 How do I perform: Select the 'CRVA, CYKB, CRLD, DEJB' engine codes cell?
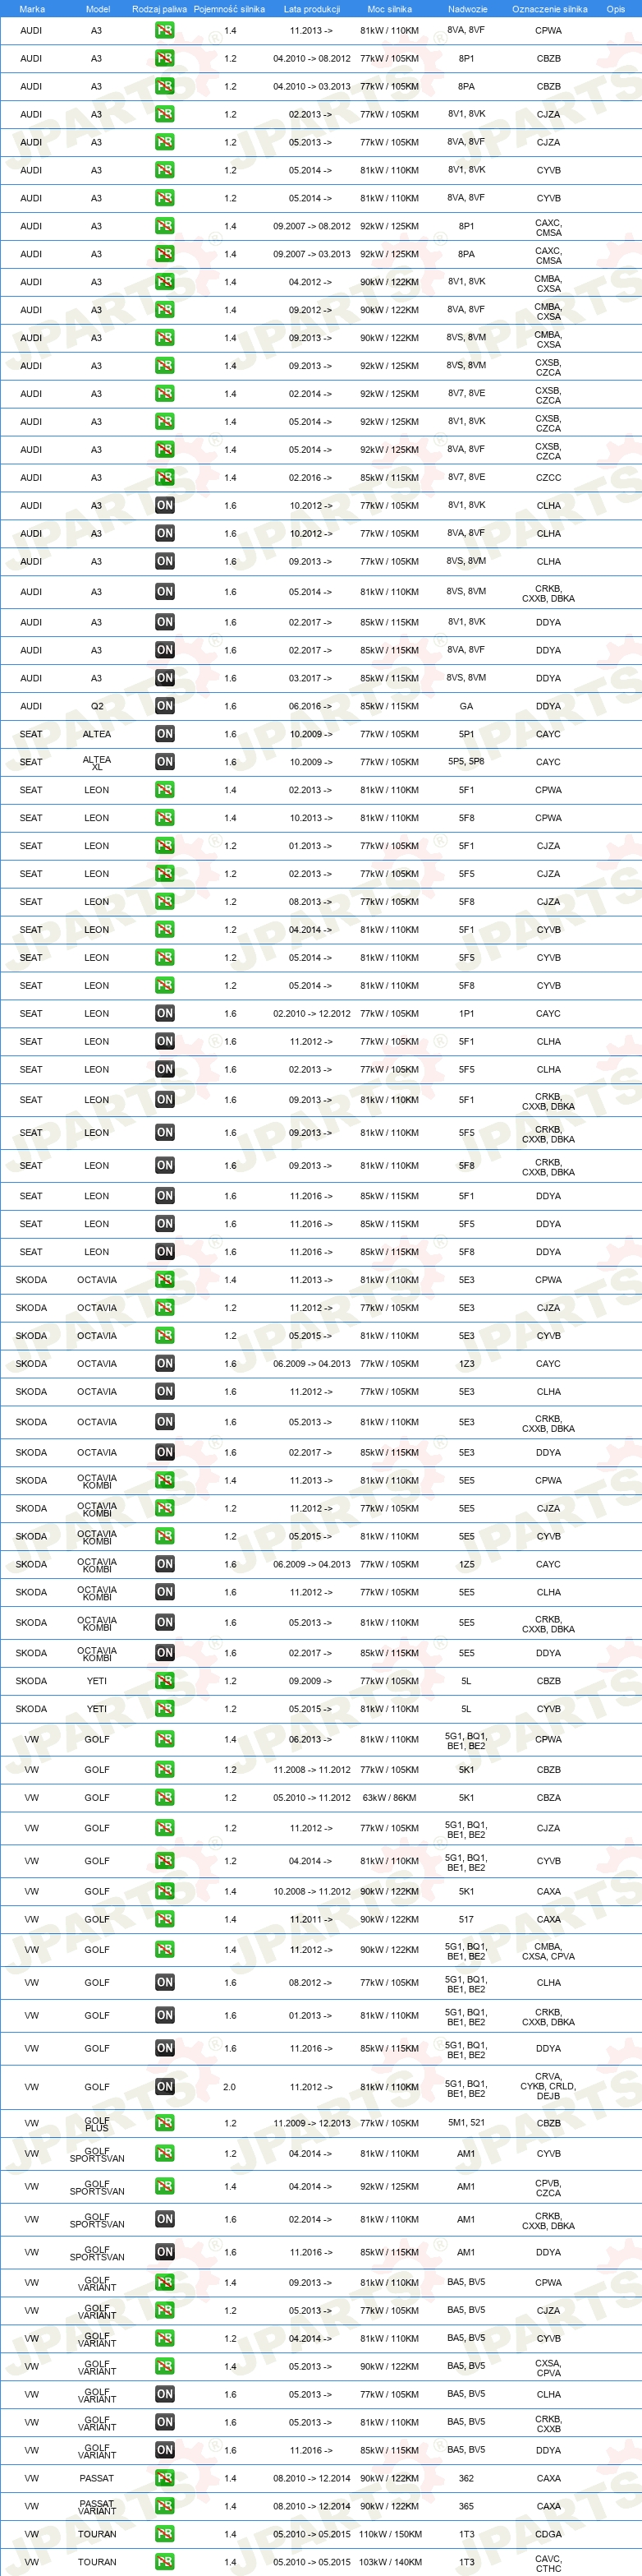[548, 2087]
